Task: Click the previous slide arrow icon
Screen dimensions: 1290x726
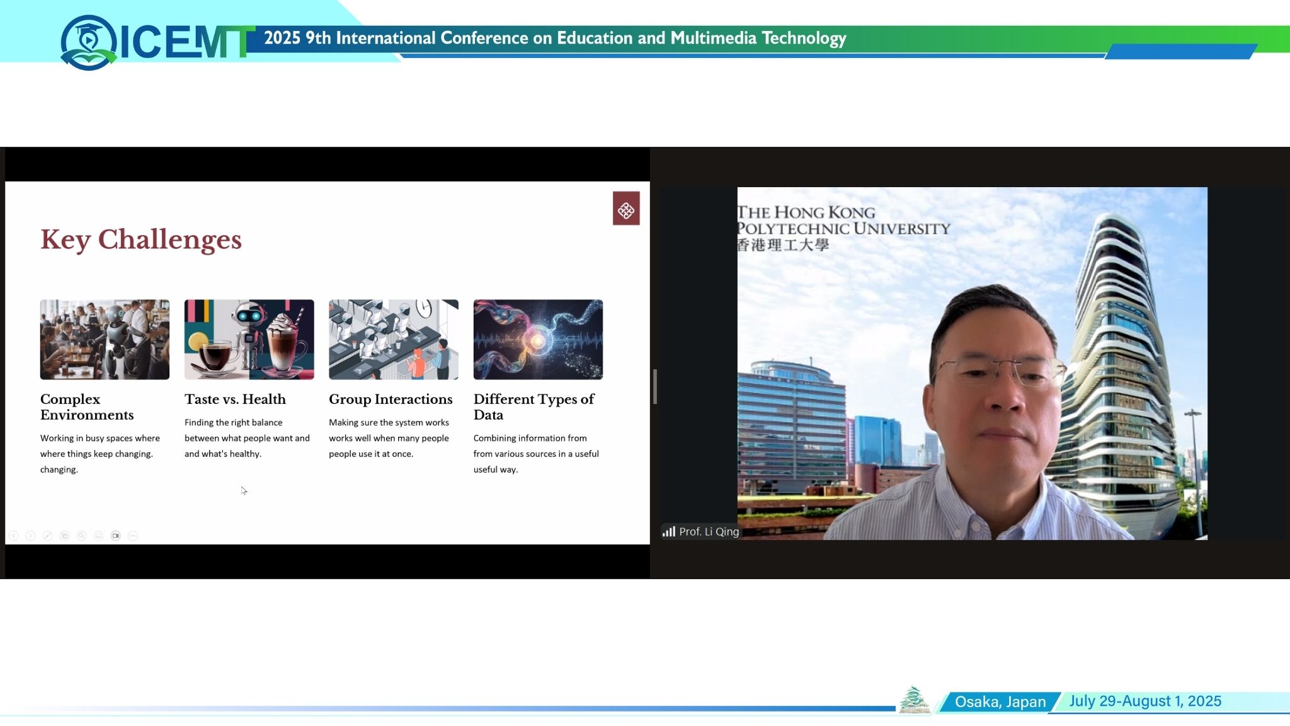Action: 13,536
